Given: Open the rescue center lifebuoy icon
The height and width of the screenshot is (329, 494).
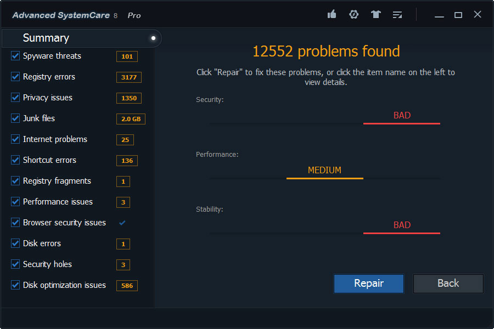Looking at the screenshot, I should click(x=354, y=14).
